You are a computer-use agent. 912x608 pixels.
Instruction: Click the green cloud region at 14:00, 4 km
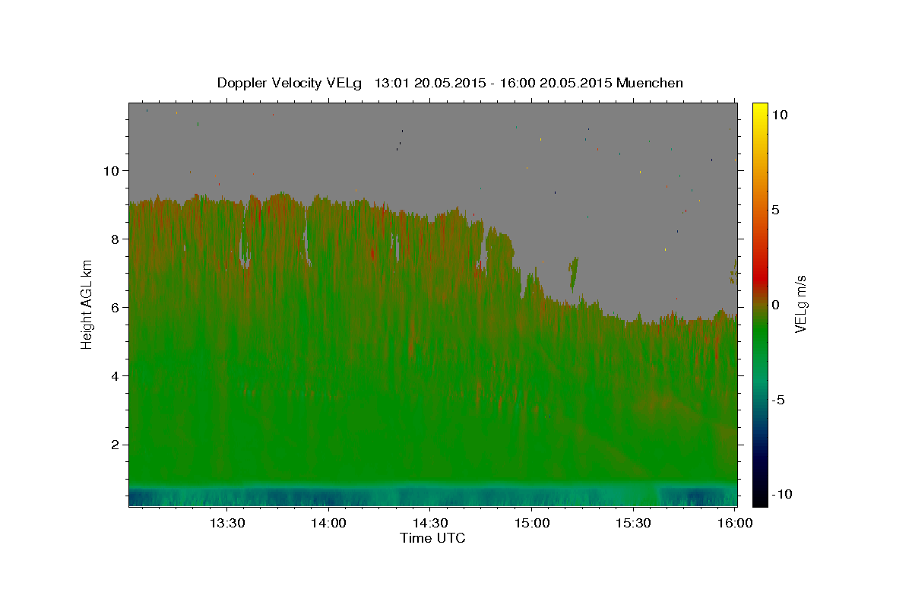coord(328,375)
